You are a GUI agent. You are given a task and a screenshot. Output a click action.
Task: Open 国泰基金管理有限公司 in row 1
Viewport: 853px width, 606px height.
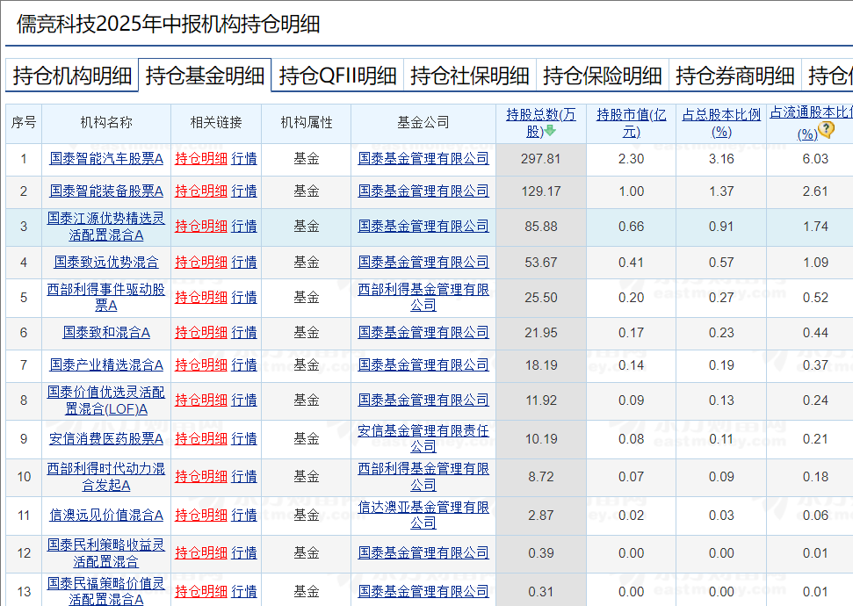pyautogui.click(x=423, y=159)
